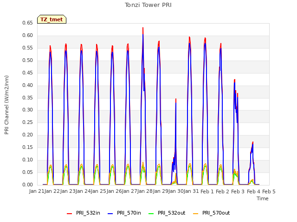The height and width of the screenshot is (222, 297).
Task: Click the Jan 25 x-axis tick label
Action: [x=98, y=191]
